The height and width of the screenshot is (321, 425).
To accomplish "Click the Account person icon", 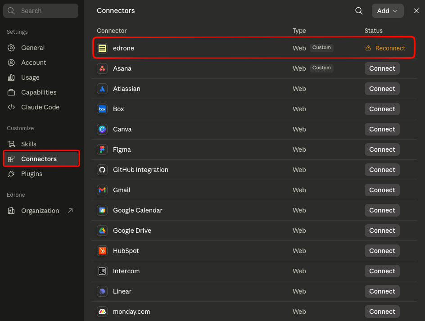I will coord(11,63).
